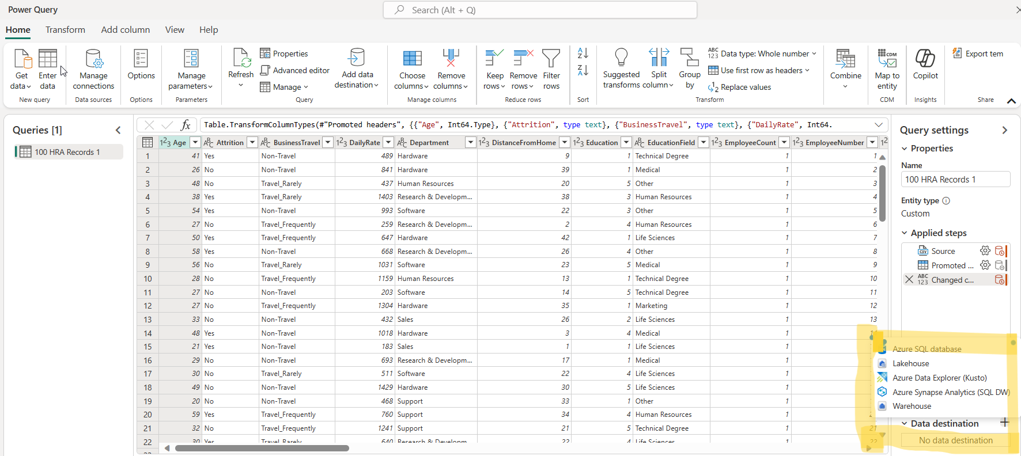Image resolution: width=1021 pixels, height=456 pixels.
Task: Open query Properties
Action: (284, 54)
